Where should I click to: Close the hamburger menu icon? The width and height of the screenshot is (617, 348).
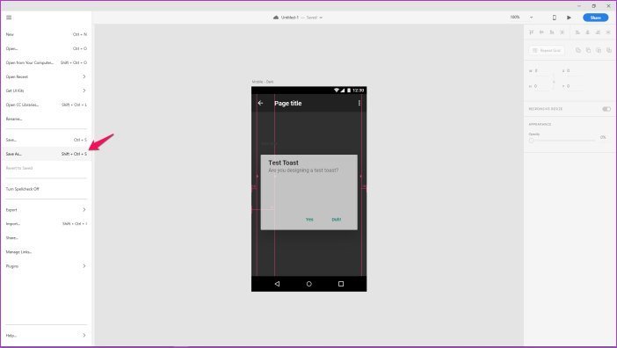9,18
